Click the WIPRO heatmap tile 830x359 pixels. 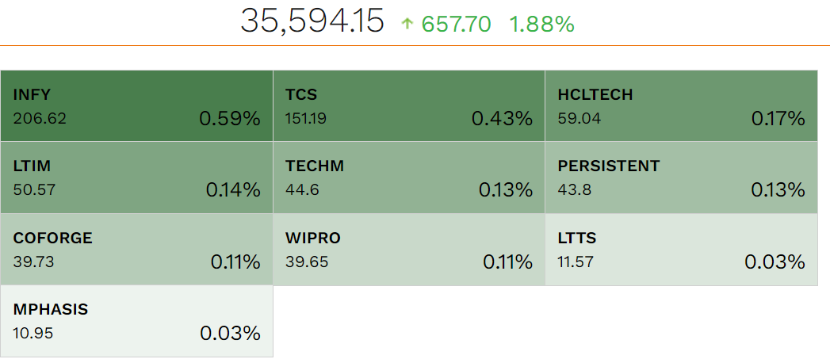coord(408,249)
